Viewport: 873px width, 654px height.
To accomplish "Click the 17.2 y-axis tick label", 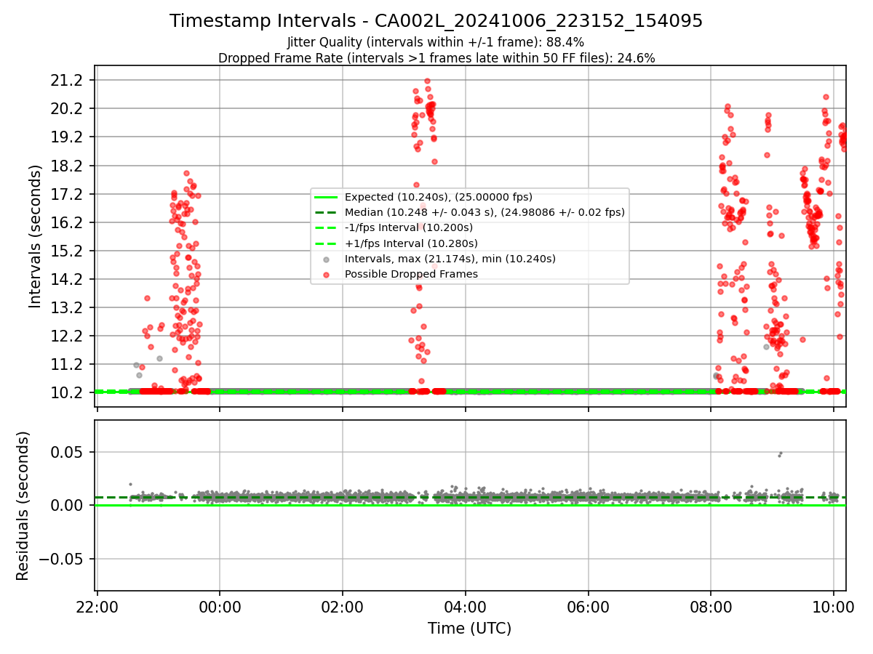I will (x=68, y=194).
